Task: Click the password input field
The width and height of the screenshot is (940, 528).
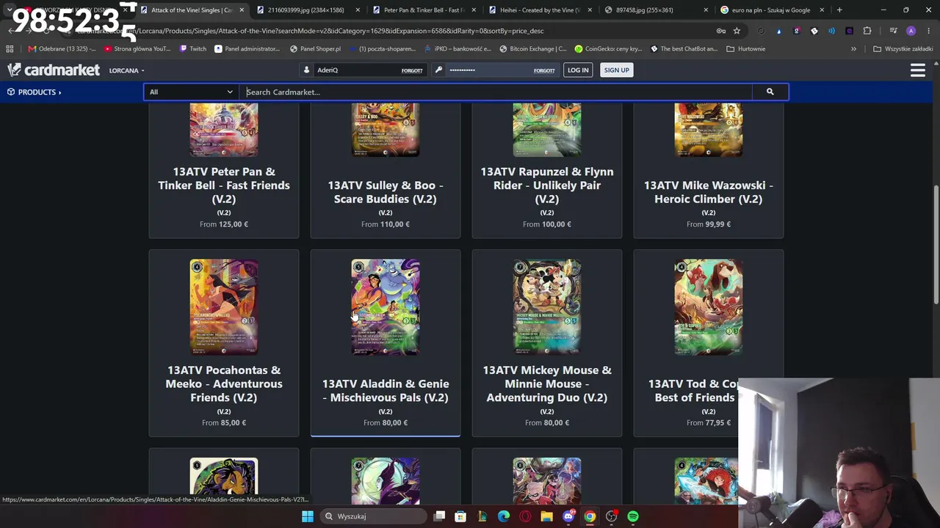Action: [489, 70]
